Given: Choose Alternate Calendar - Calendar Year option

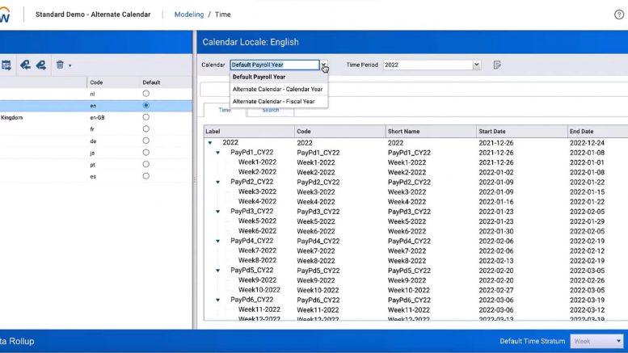Looking at the screenshot, I should pos(279,89).
